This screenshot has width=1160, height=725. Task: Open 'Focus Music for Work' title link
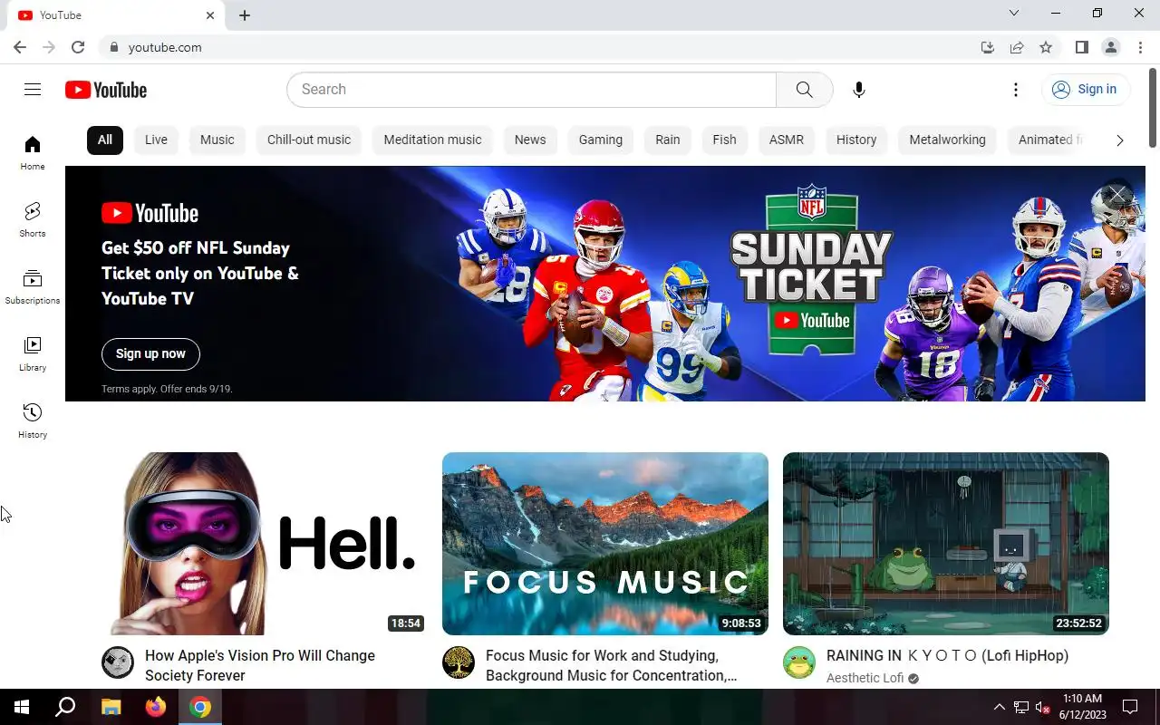(x=612, y=665)
